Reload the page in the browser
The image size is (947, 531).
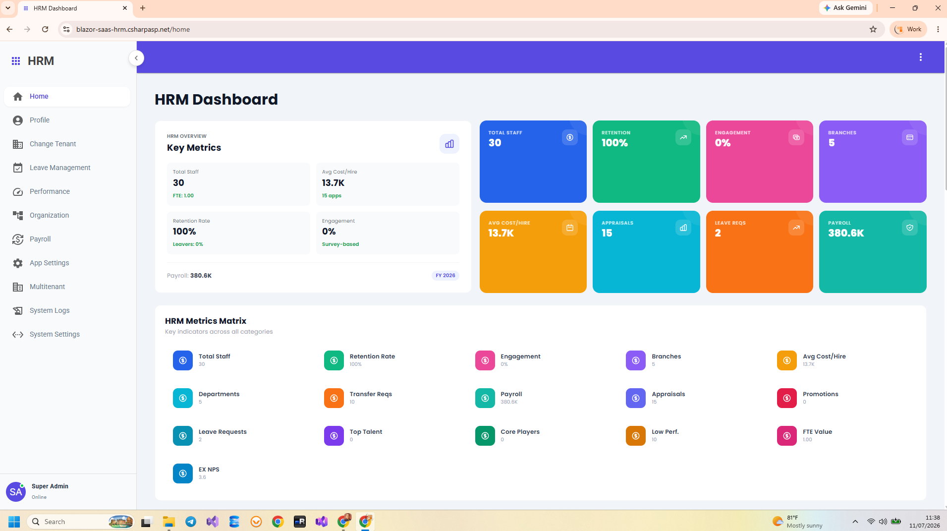pos(45,29)
